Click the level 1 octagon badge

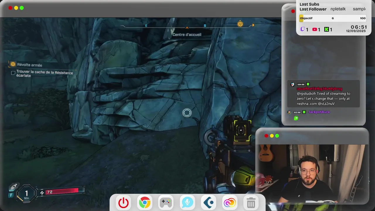[27, 194]
